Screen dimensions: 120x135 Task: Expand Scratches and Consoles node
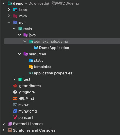click(x=4, y=130)
